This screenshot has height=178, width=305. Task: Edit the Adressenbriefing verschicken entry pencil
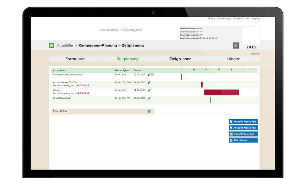click(149, 75)
